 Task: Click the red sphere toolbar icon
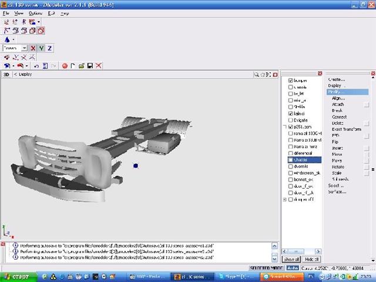tap(65, 66)
